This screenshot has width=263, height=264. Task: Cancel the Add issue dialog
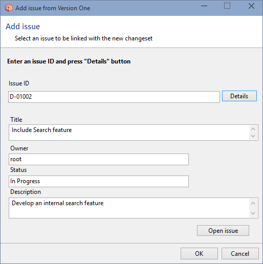click(240, 254)
